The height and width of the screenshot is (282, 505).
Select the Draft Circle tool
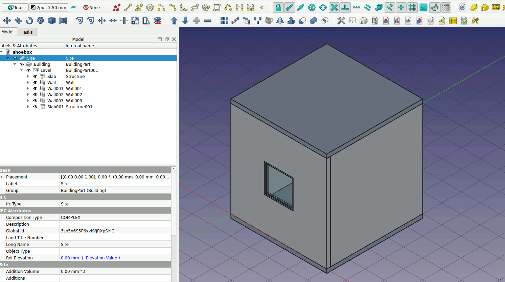(150, 7)
